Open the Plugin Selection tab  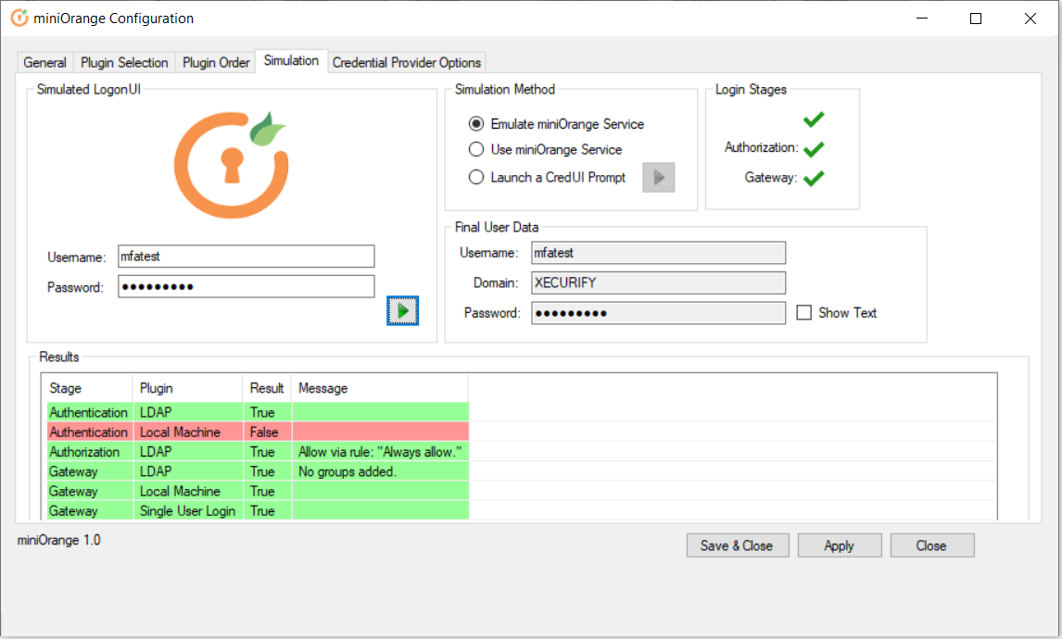pos(124,62)
